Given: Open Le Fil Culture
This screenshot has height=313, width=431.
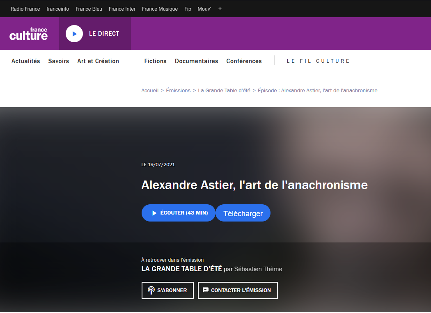Looking at the screenshot, I should [x=318, y=61].
